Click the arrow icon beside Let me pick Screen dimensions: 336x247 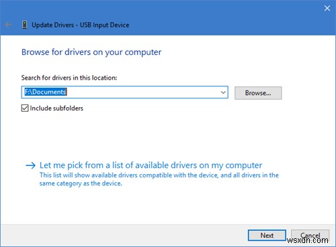30,165
